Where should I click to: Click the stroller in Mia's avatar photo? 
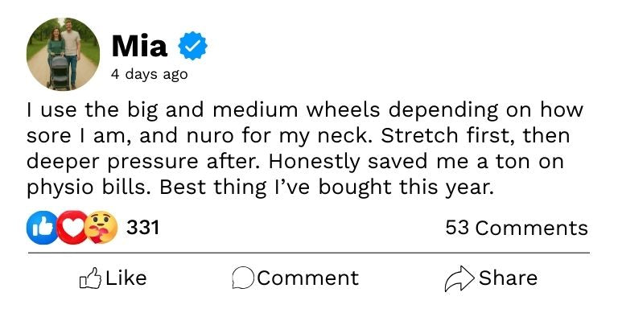pos(60,72)
